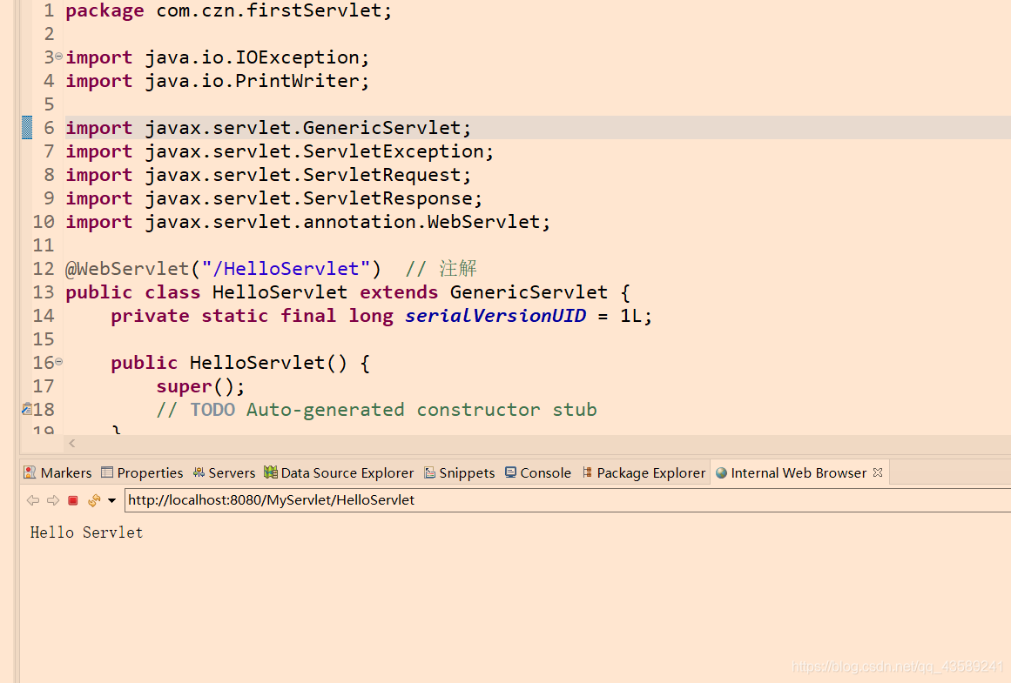The height and width of the screenshot is (683, 1011).
Task: Click the Markers tab icon
Action: click(30, 472)
